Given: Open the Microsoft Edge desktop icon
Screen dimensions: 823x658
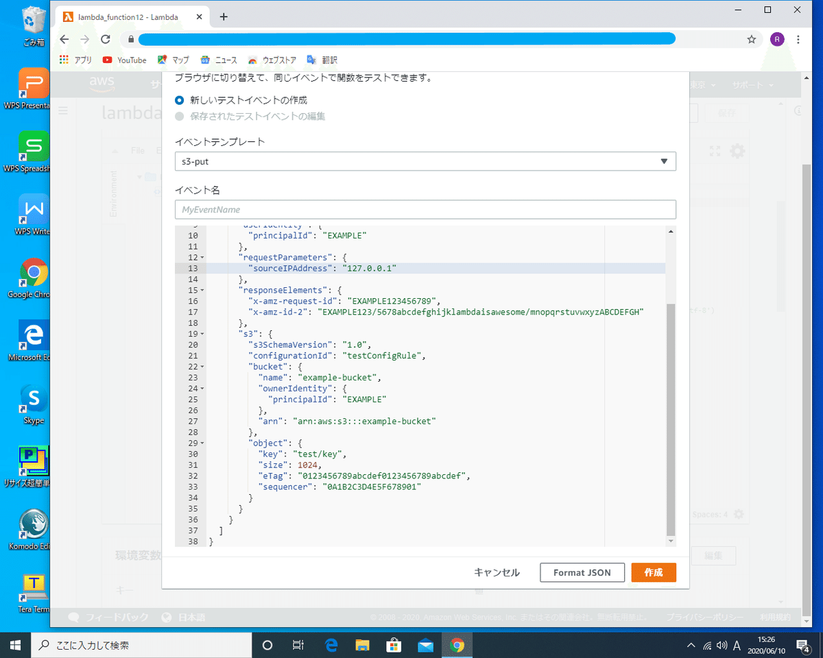Looking at the screenshot, I should pyautogui.click(x=34, y=341).
